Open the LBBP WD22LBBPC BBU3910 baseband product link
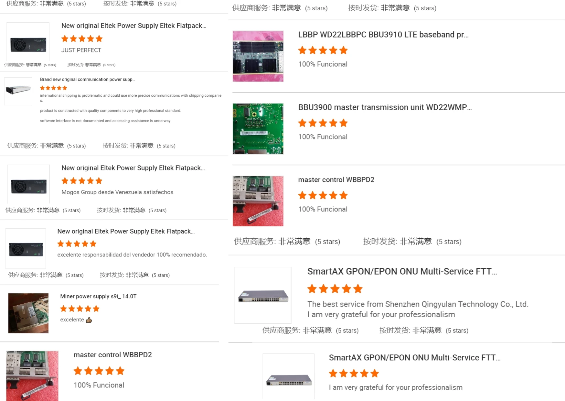Image resolution: width=565 pixels, height=401 pixels. 383,35
